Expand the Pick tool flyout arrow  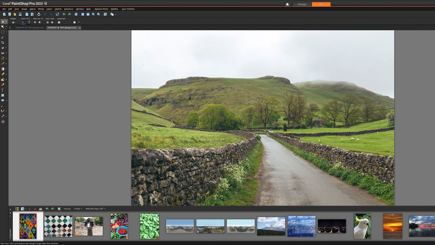[x=6, y=27]
